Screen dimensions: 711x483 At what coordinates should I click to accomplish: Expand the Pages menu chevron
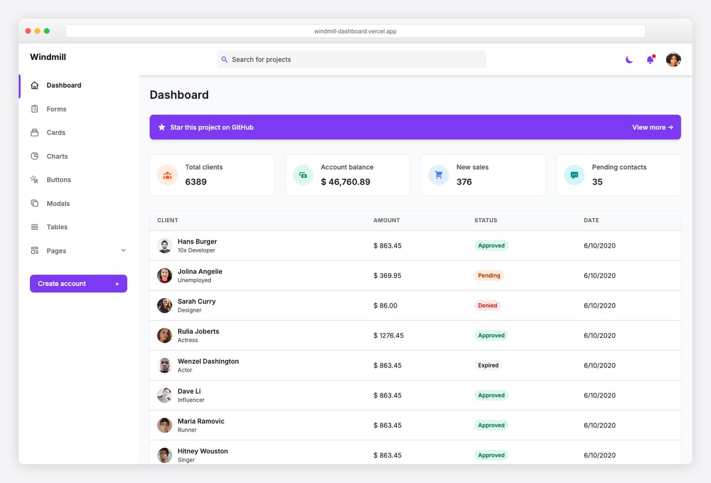123,251
